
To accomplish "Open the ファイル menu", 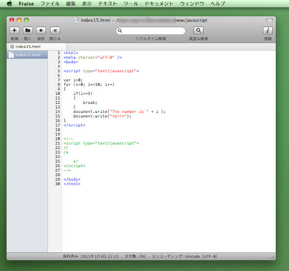I will (x=50, y=4).
